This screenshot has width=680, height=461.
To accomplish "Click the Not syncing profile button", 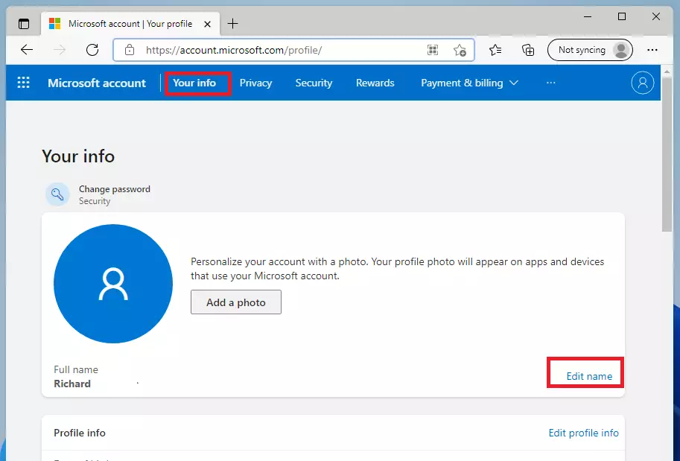I will (x=590, y=50).
